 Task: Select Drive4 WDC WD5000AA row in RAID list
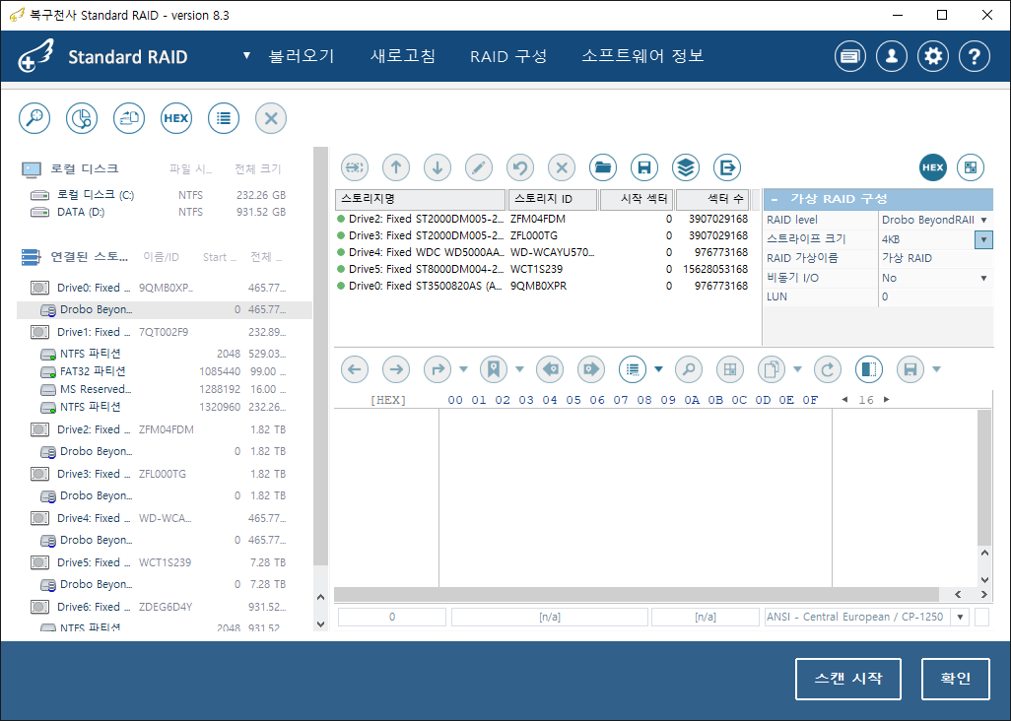click(x=542, y=252)
